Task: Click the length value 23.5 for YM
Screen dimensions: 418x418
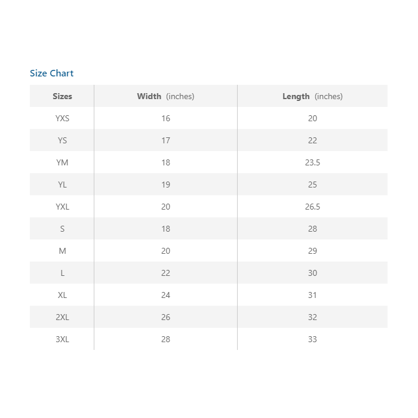Action: [x=312, y=162]
